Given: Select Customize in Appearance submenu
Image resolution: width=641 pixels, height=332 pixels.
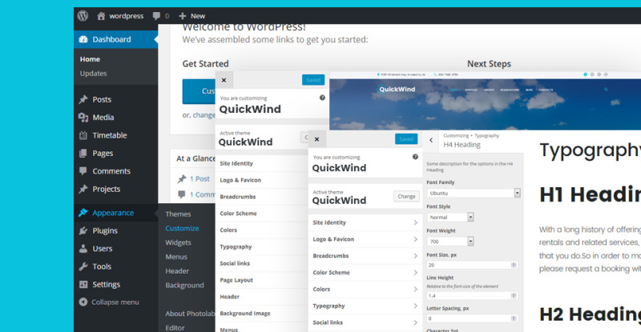Looking at the screenshot, I should coord(182,228).
